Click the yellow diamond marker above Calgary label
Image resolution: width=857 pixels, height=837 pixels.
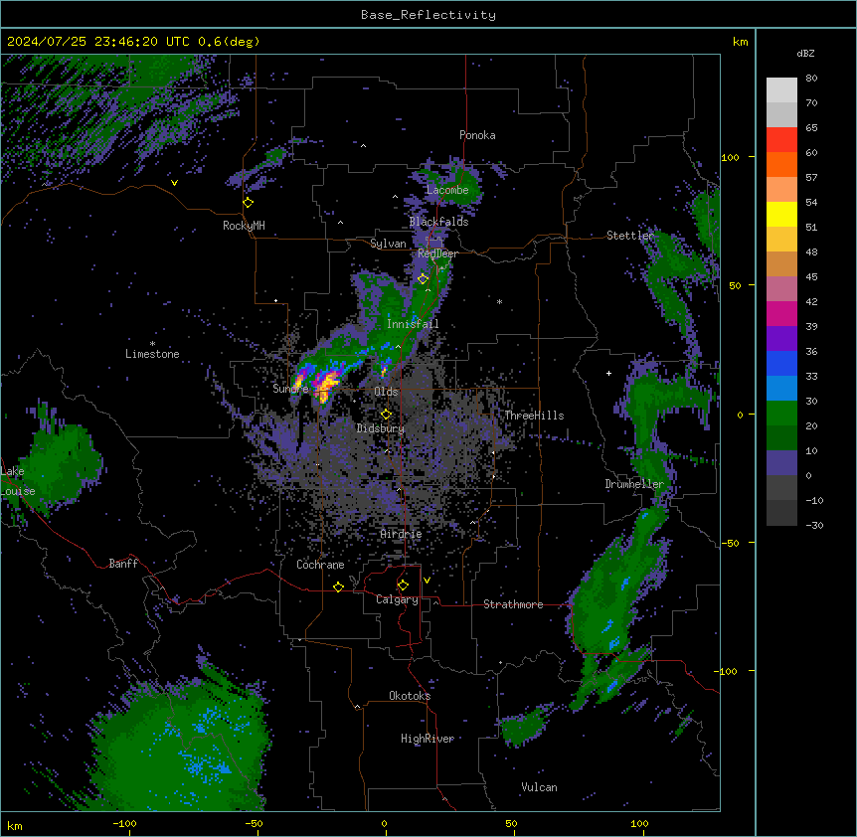point(403,586)
